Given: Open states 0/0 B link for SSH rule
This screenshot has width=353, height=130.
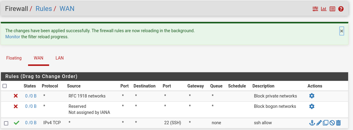Looking at the screenshot, I should coord(31,123).
